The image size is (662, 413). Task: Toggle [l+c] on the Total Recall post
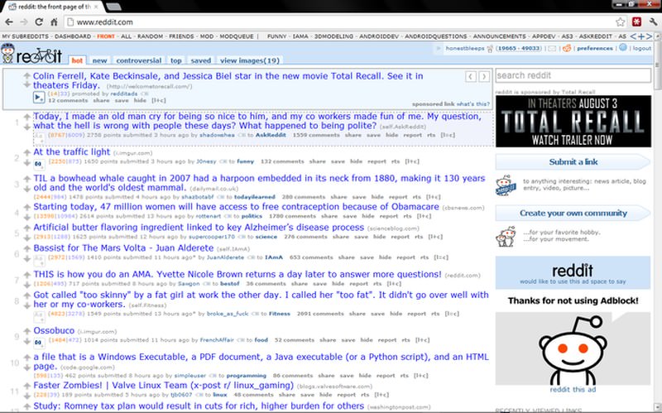click(159, 100)
